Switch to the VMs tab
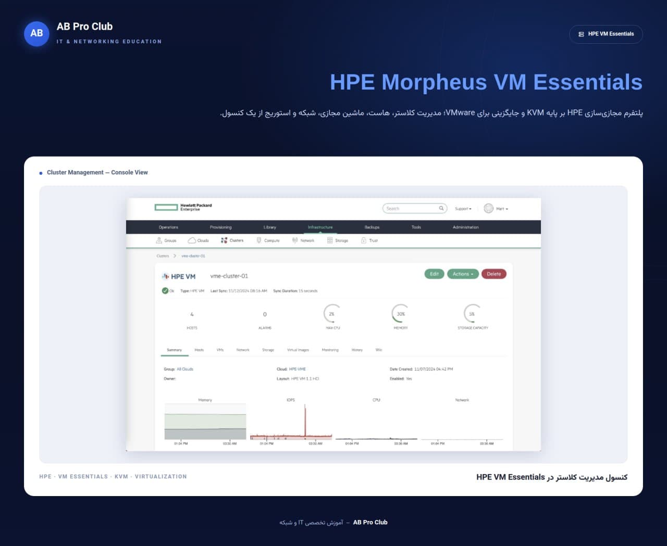Screen dimensions: 667x546 click(x=220, y=350)
